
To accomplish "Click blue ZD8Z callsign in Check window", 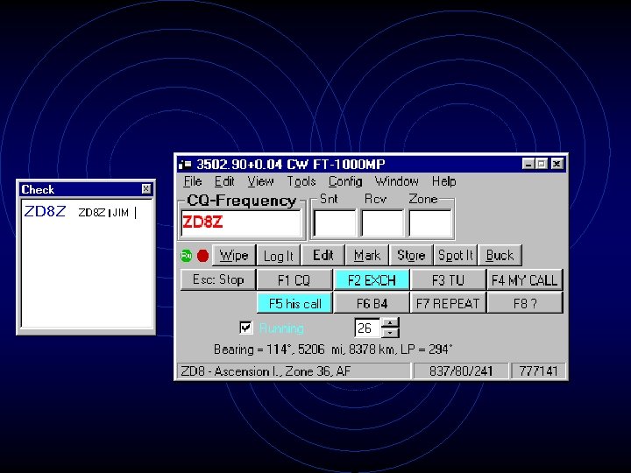I will point(45,211).
